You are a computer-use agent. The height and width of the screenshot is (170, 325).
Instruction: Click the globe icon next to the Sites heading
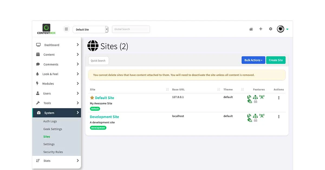coord(93,46)
